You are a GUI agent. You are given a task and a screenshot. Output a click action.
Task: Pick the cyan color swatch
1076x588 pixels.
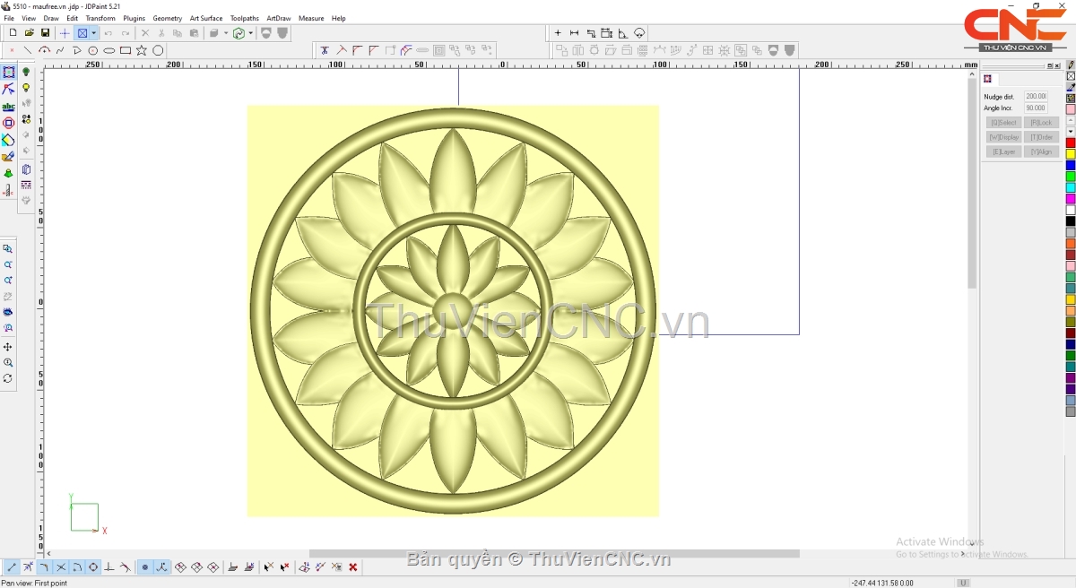[1071, 187]
